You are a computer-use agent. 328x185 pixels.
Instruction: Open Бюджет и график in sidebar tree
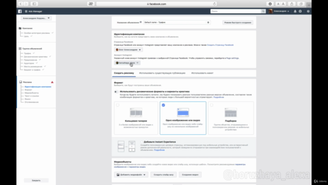[32, 70]
